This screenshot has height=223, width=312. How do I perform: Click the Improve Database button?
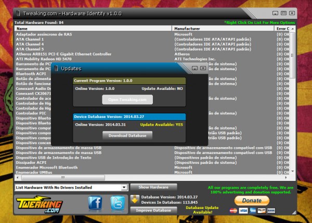pos(153,211)
